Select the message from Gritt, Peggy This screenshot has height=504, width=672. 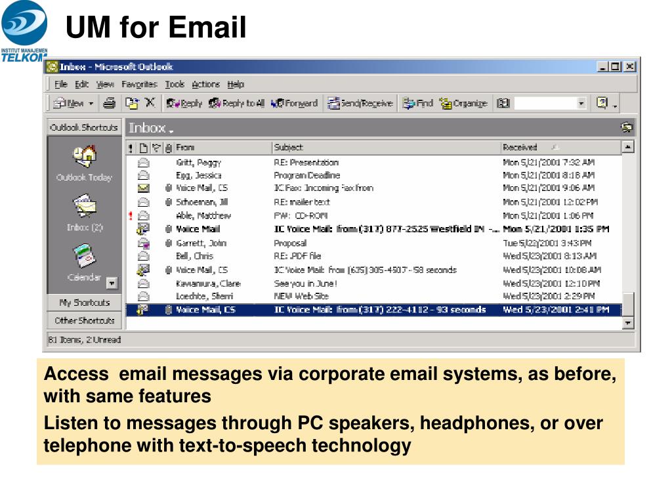click(x=373, y=163)
